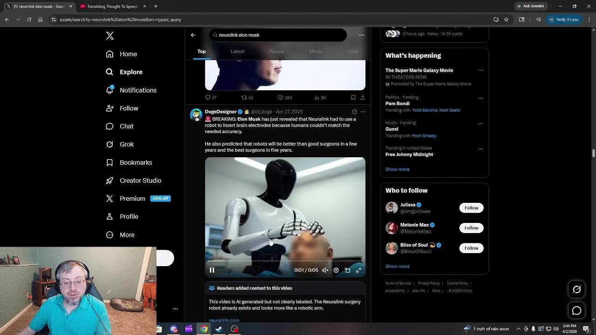Bookmark the post above DogeDesigner
596x335 pixels.
pos(353,98)
